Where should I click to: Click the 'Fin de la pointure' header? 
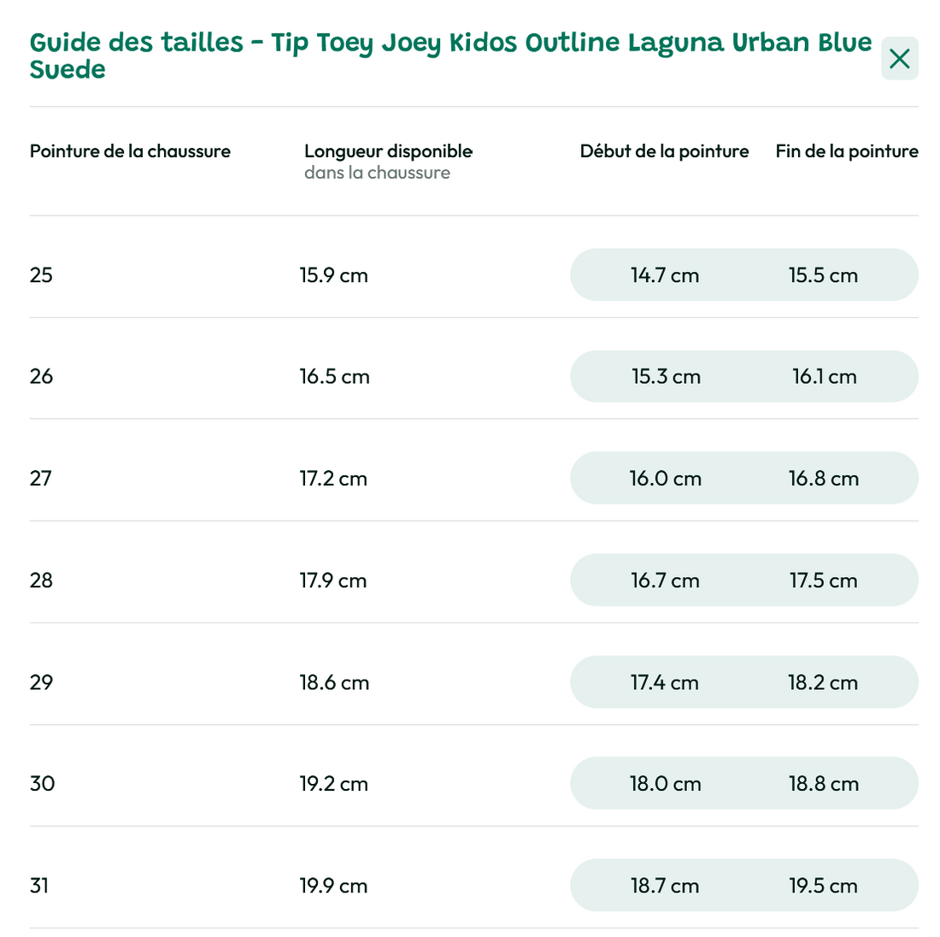click(x=846, y=151)
